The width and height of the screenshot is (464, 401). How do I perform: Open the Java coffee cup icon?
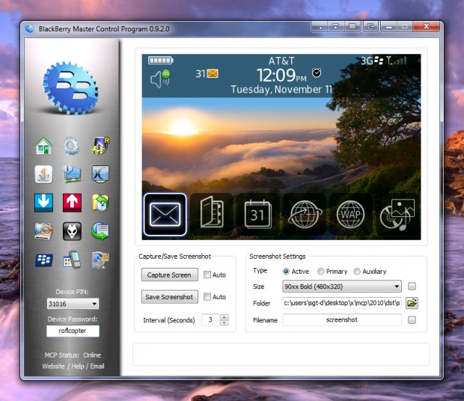(43, 174)
